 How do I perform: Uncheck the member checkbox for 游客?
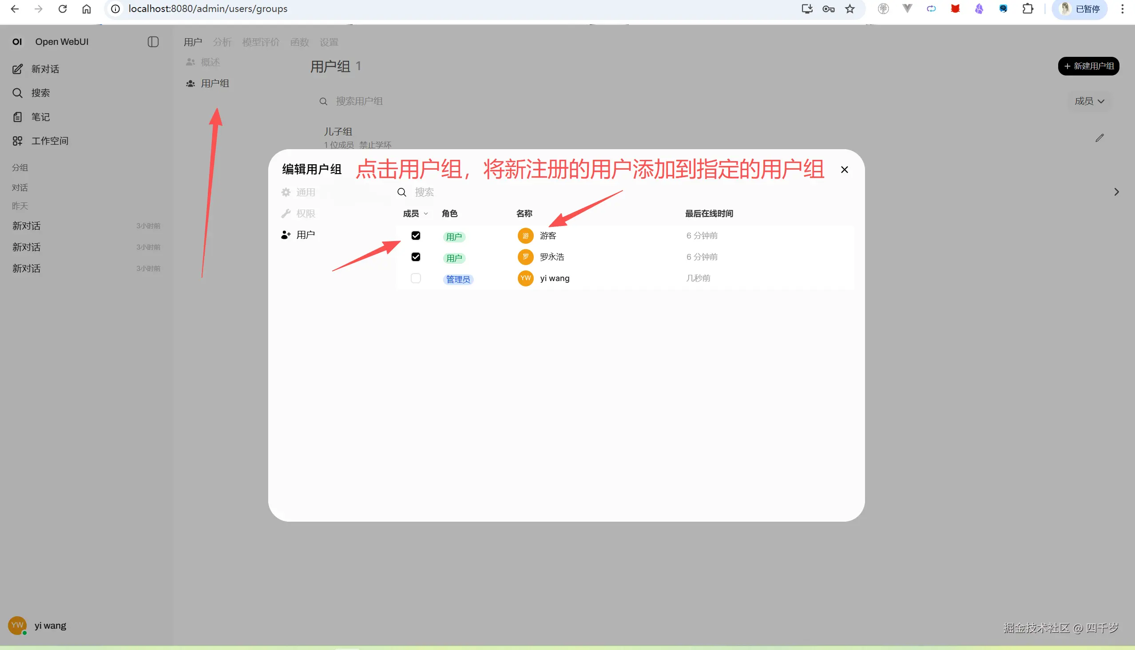click(x=416, y=235)
